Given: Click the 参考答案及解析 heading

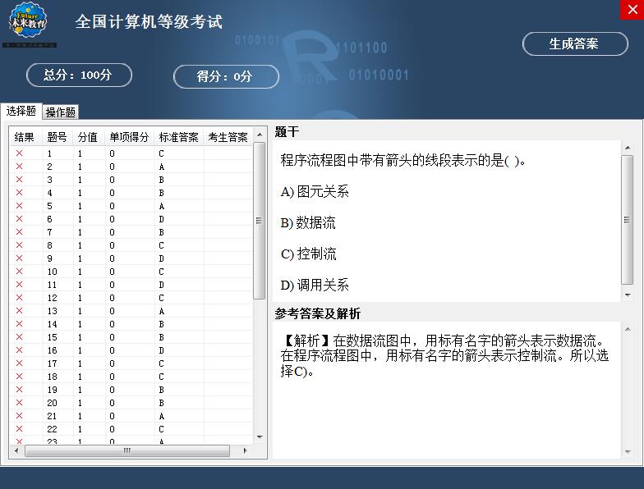Looking at the screenshot, I should 317,313.
